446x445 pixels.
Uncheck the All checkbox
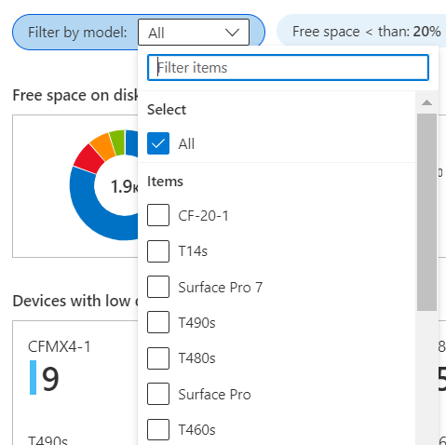pyautogui.click(x=158, y=143)
